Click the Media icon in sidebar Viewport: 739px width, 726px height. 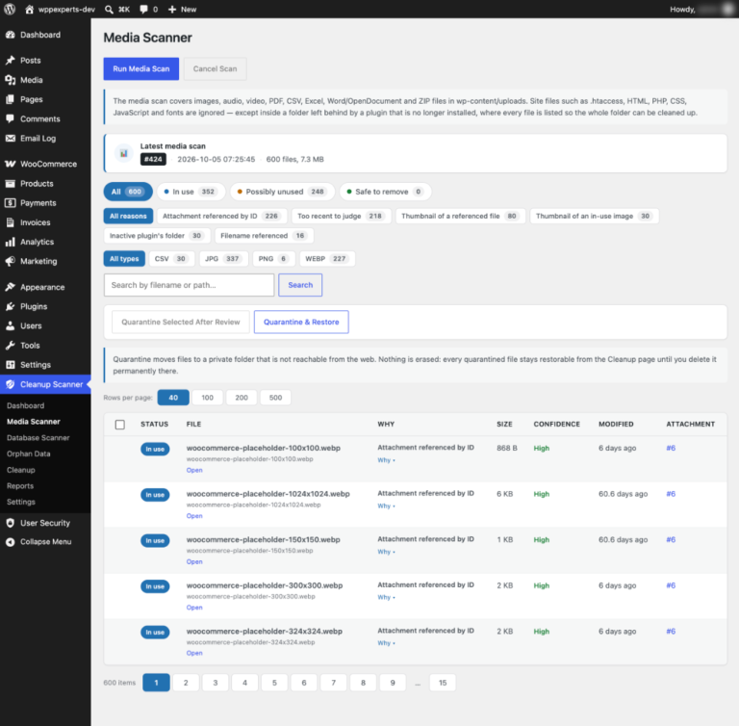tap(11, 80)
